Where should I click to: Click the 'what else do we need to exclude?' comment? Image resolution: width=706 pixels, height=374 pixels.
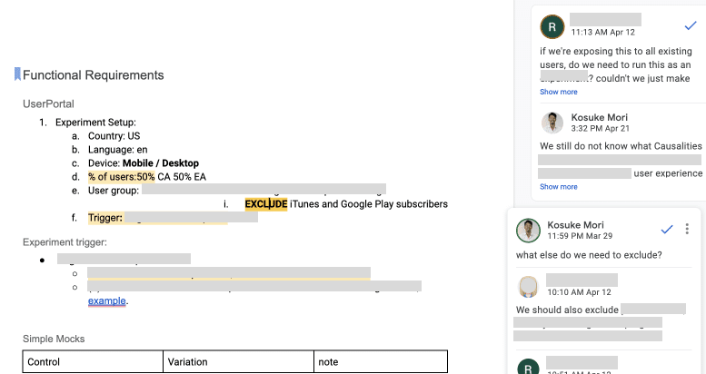click(x=589, y=254)
